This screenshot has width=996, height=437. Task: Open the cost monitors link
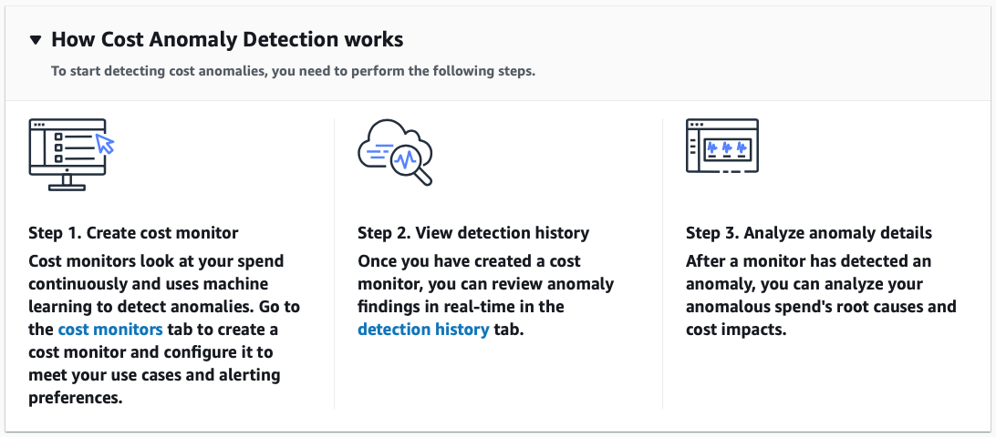[x=110, y=330]
